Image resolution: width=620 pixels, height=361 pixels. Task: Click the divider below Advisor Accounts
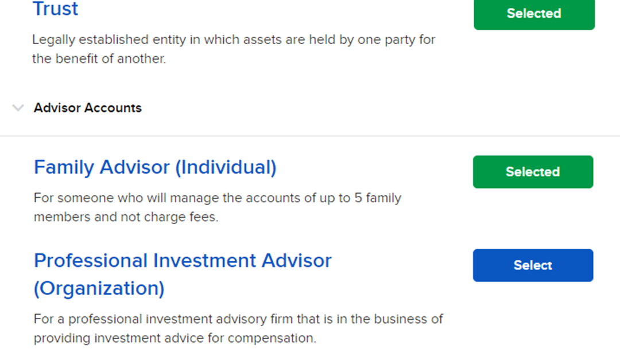click(310, 136)
